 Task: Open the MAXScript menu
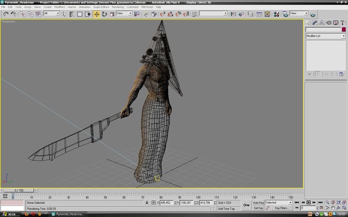tap(147, 7)
